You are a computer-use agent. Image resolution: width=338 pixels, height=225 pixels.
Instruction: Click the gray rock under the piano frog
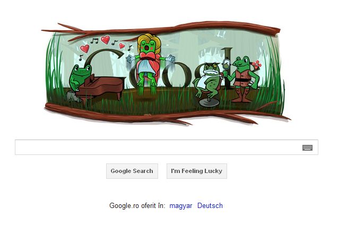(73, 96)
